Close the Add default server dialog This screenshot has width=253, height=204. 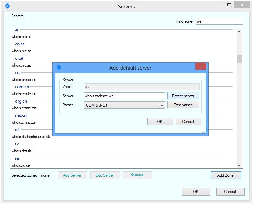pos(201,66)
